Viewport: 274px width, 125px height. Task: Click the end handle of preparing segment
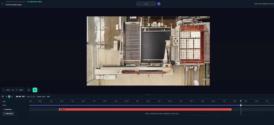(x=231, y=109)
